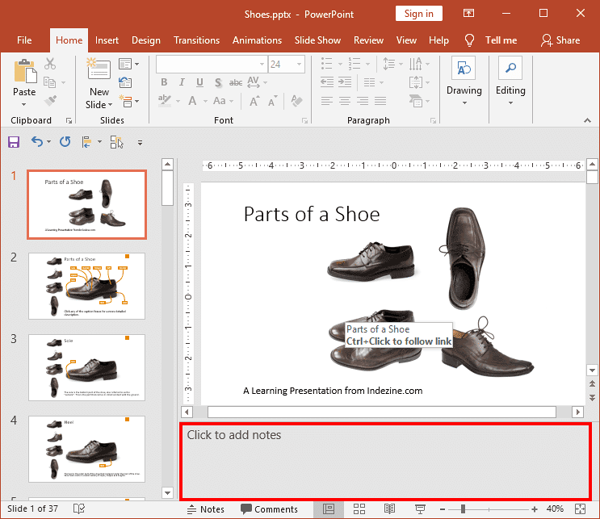Viewport: 600px width, 519px height.
Task: Click the Decrease List Level icon
Action: [327, 82]
